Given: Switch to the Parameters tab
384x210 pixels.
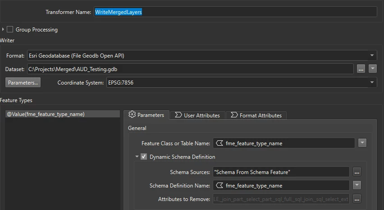Looking at the screenshot, I should pyautogui.click(x=146, y=115).
